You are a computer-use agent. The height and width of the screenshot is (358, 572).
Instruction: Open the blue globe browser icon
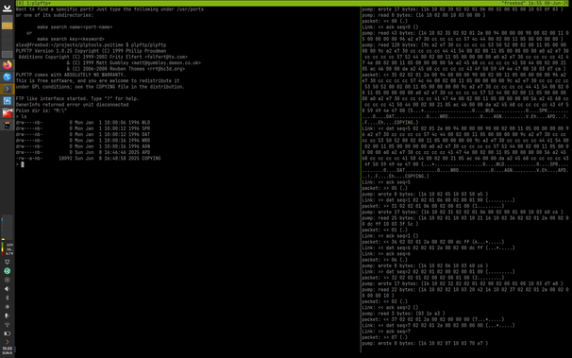point(8,77)
